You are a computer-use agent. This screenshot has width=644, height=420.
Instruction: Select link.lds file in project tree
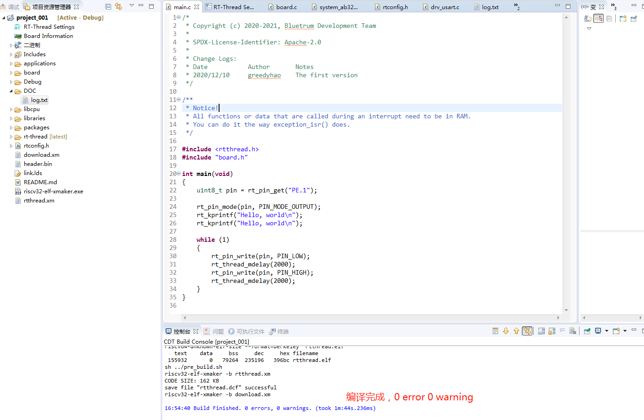(33, 173)
